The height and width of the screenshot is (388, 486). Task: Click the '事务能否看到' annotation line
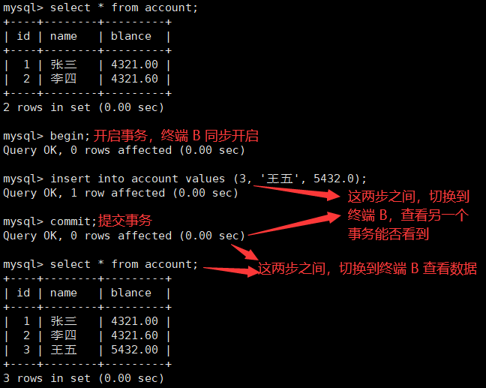(x=388, y=234)
